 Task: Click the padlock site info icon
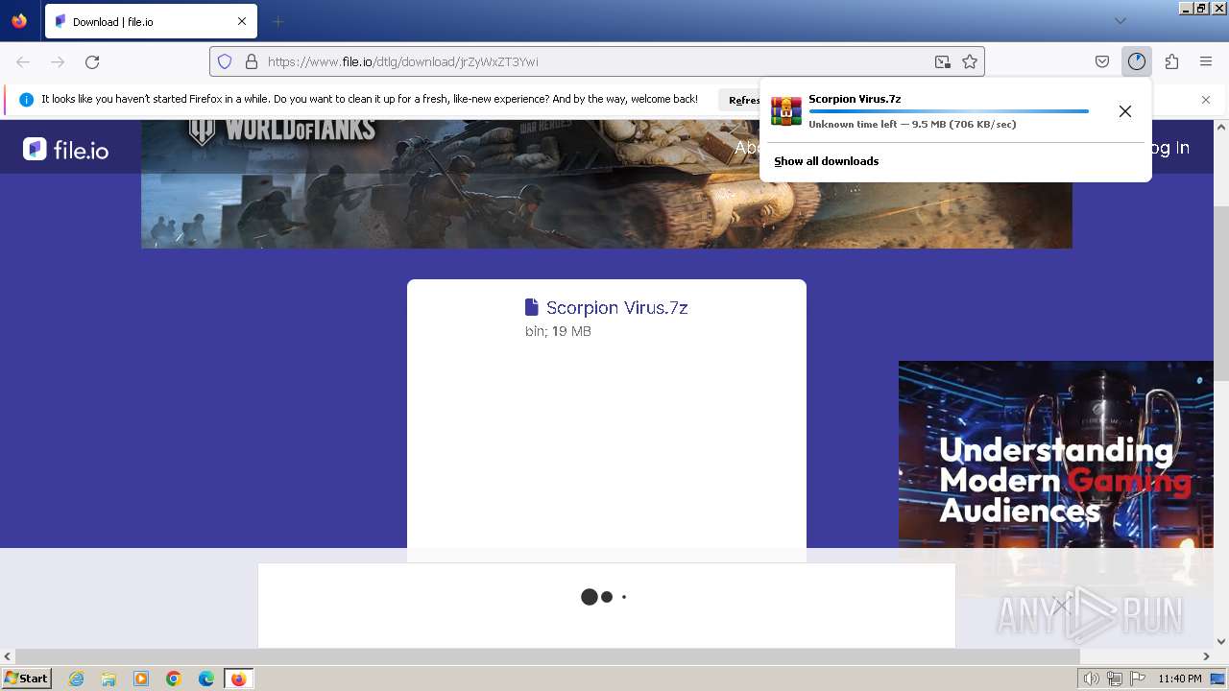[x=252, y=61]
